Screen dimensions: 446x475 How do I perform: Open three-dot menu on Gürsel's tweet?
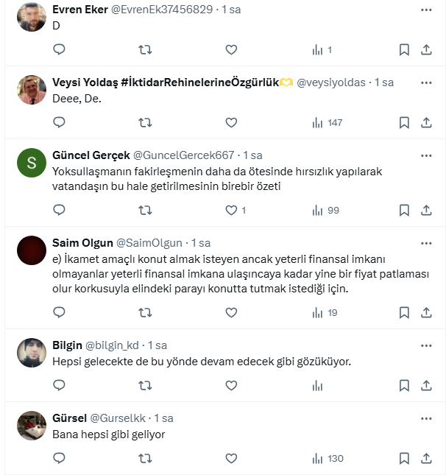(426, 418)
